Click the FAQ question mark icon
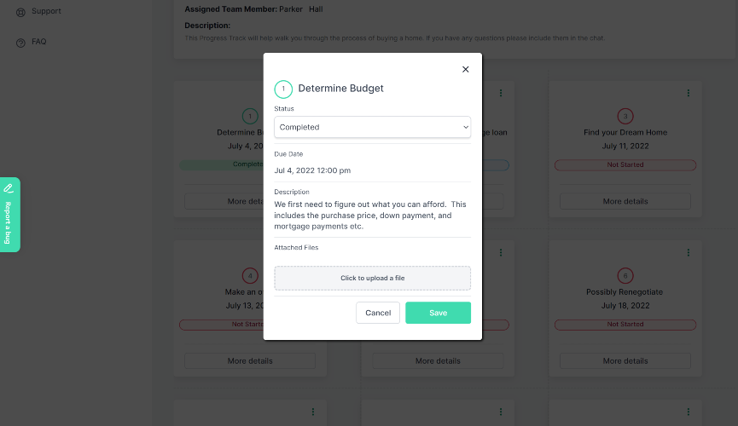The image size is (738, 426). [20, 43]
